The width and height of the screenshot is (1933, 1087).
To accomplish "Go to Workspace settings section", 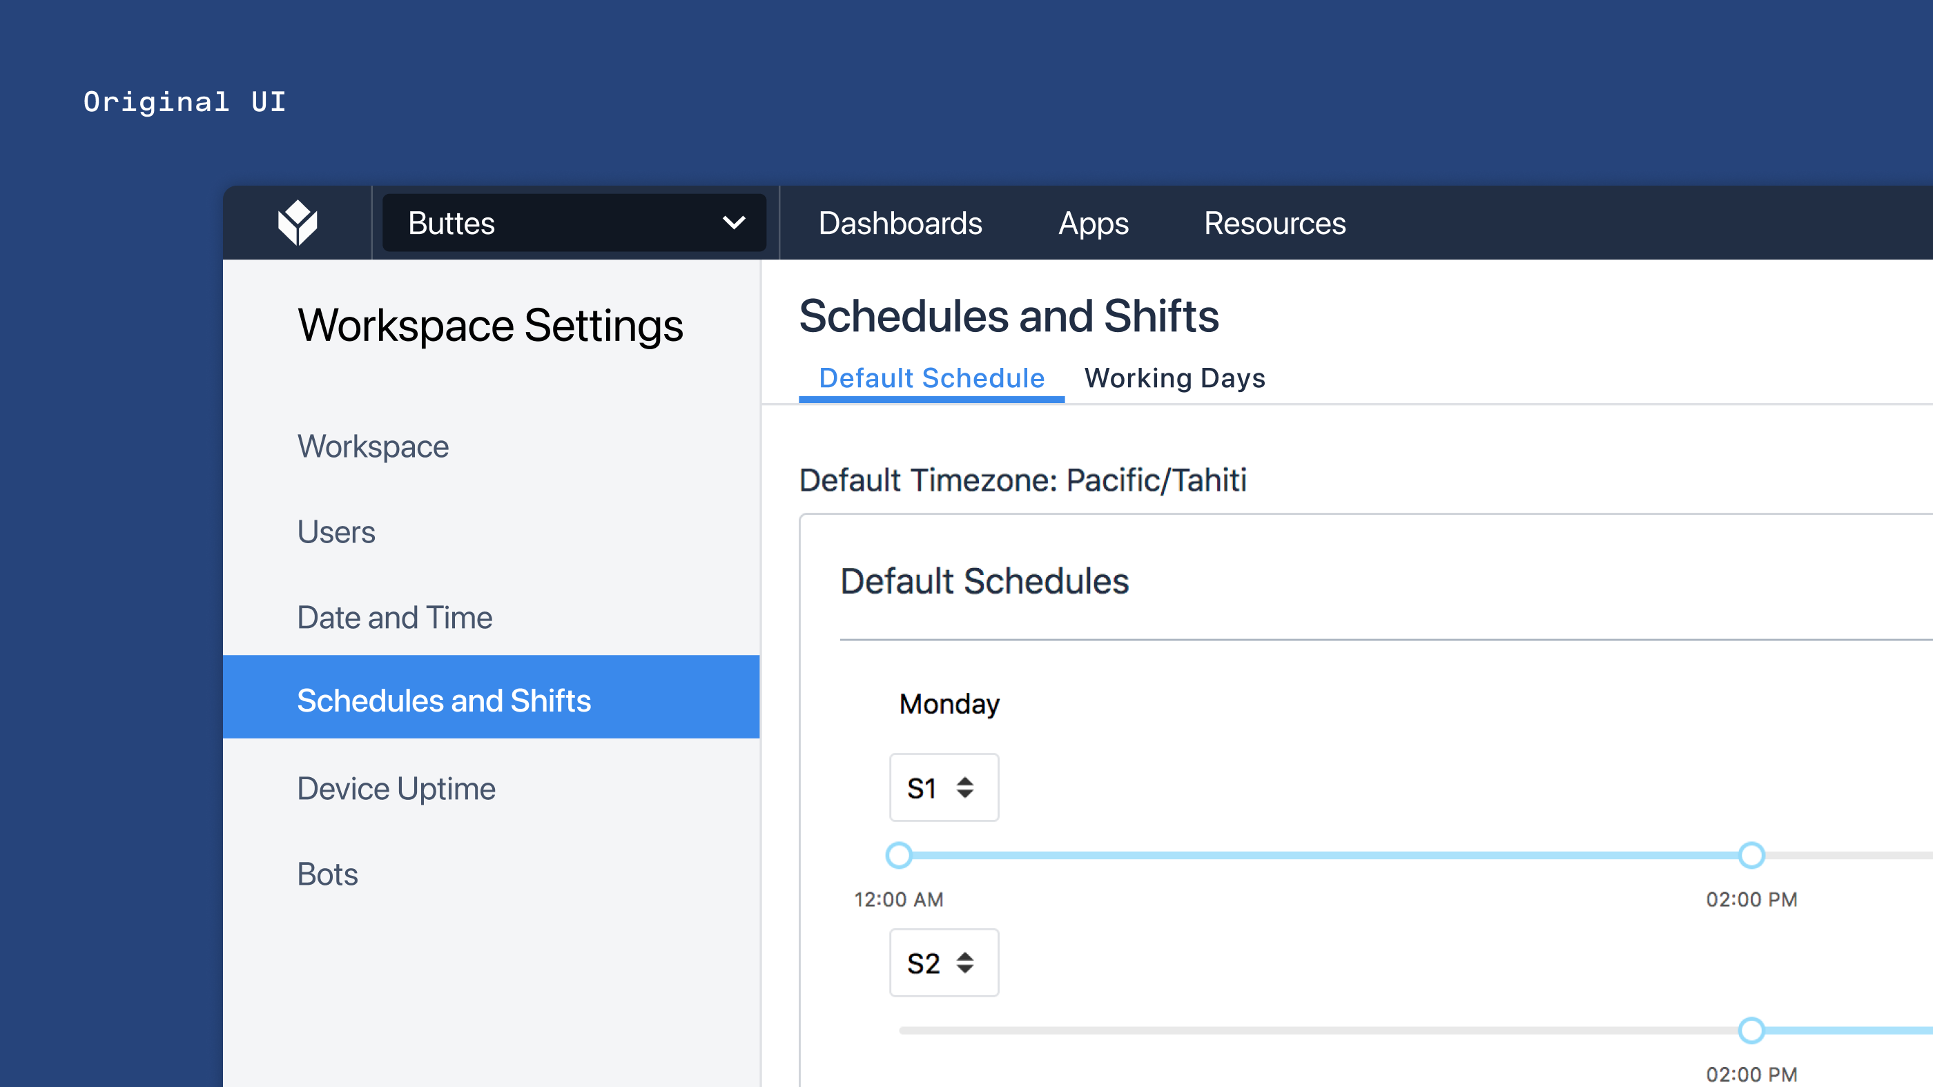I will pos(373,447).
